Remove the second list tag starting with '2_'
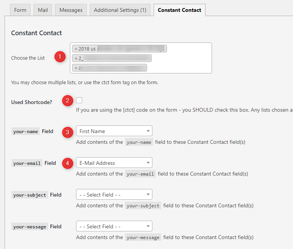This screenshot has width=293, height=249. (x=76, y=59)
